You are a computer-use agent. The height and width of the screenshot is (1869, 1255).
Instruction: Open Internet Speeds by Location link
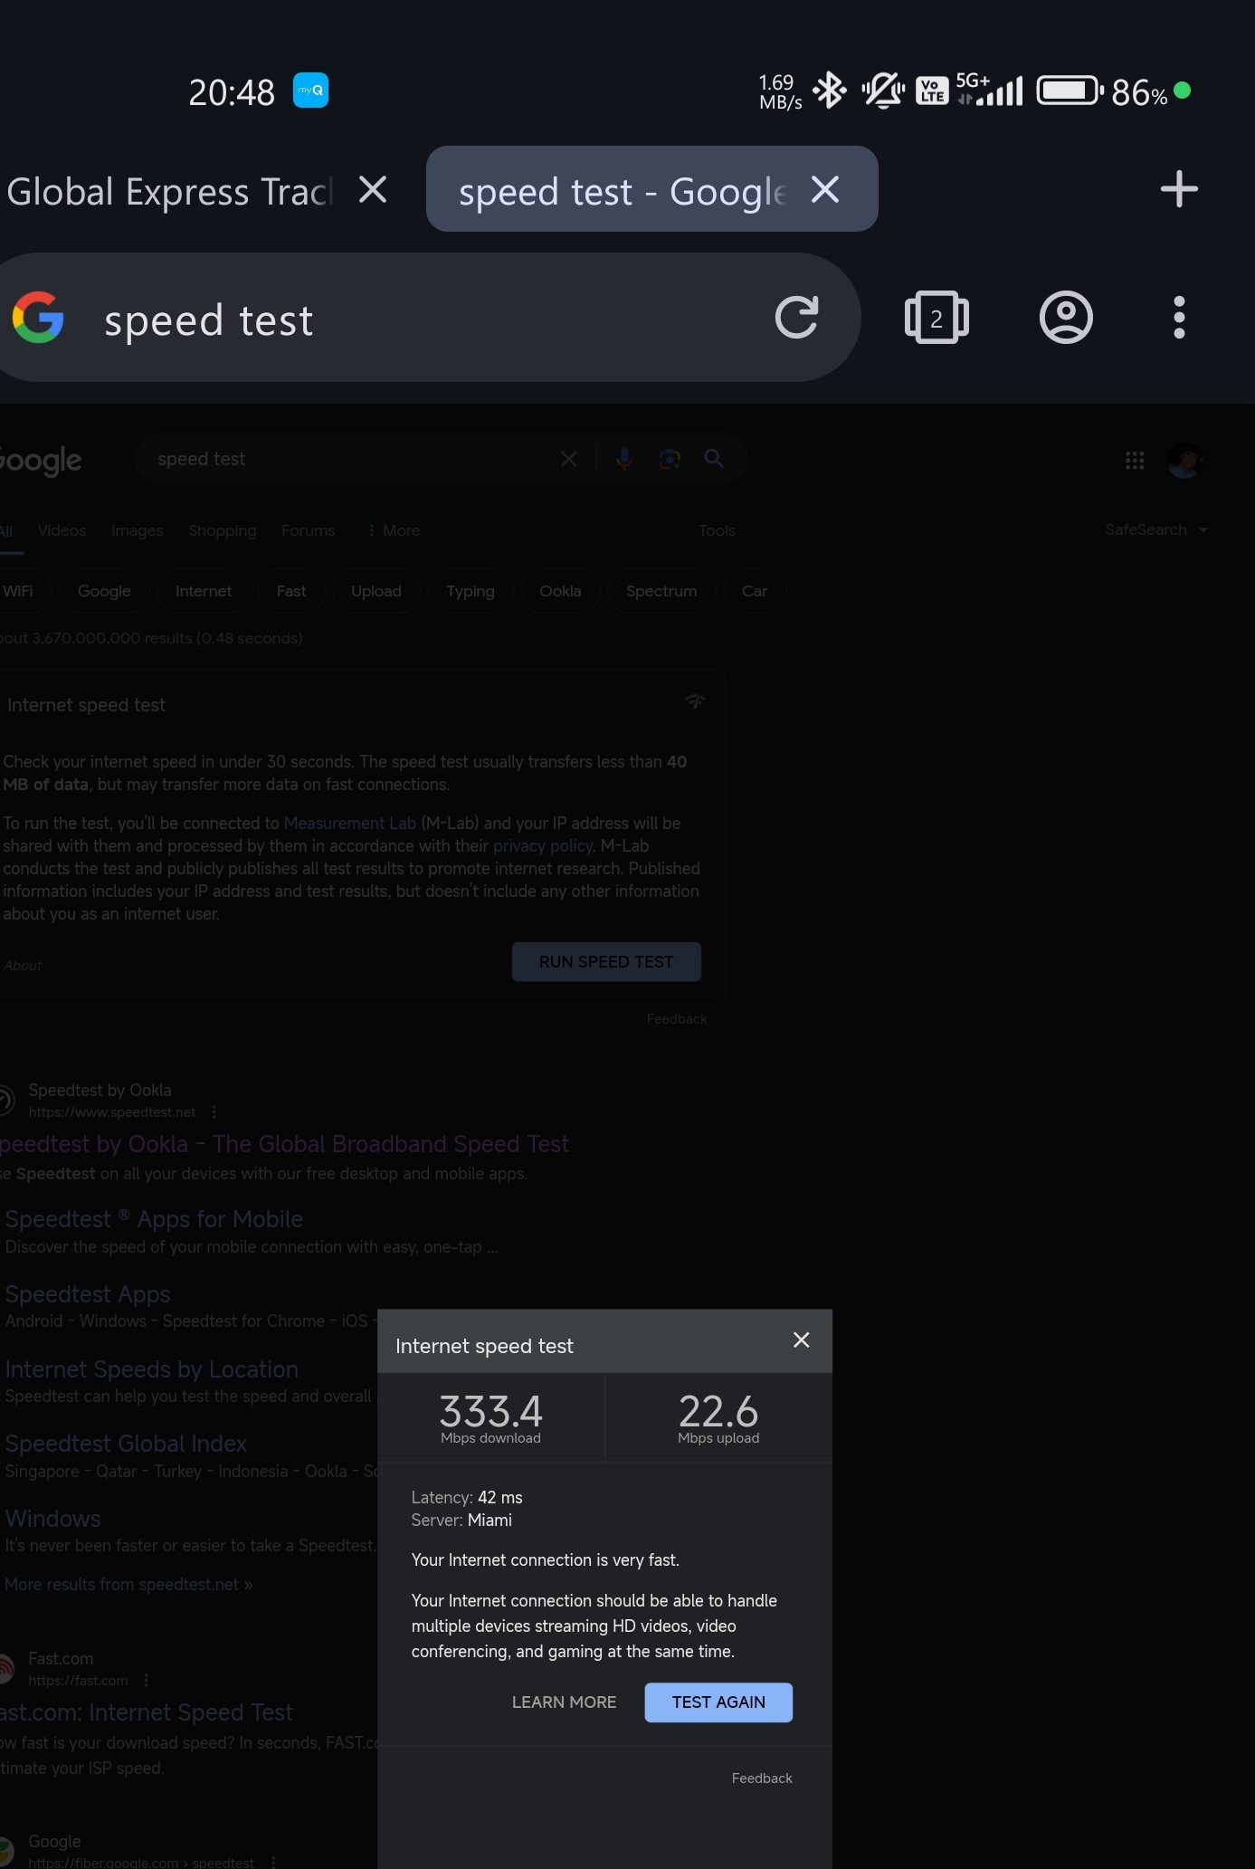(152, 1369)
